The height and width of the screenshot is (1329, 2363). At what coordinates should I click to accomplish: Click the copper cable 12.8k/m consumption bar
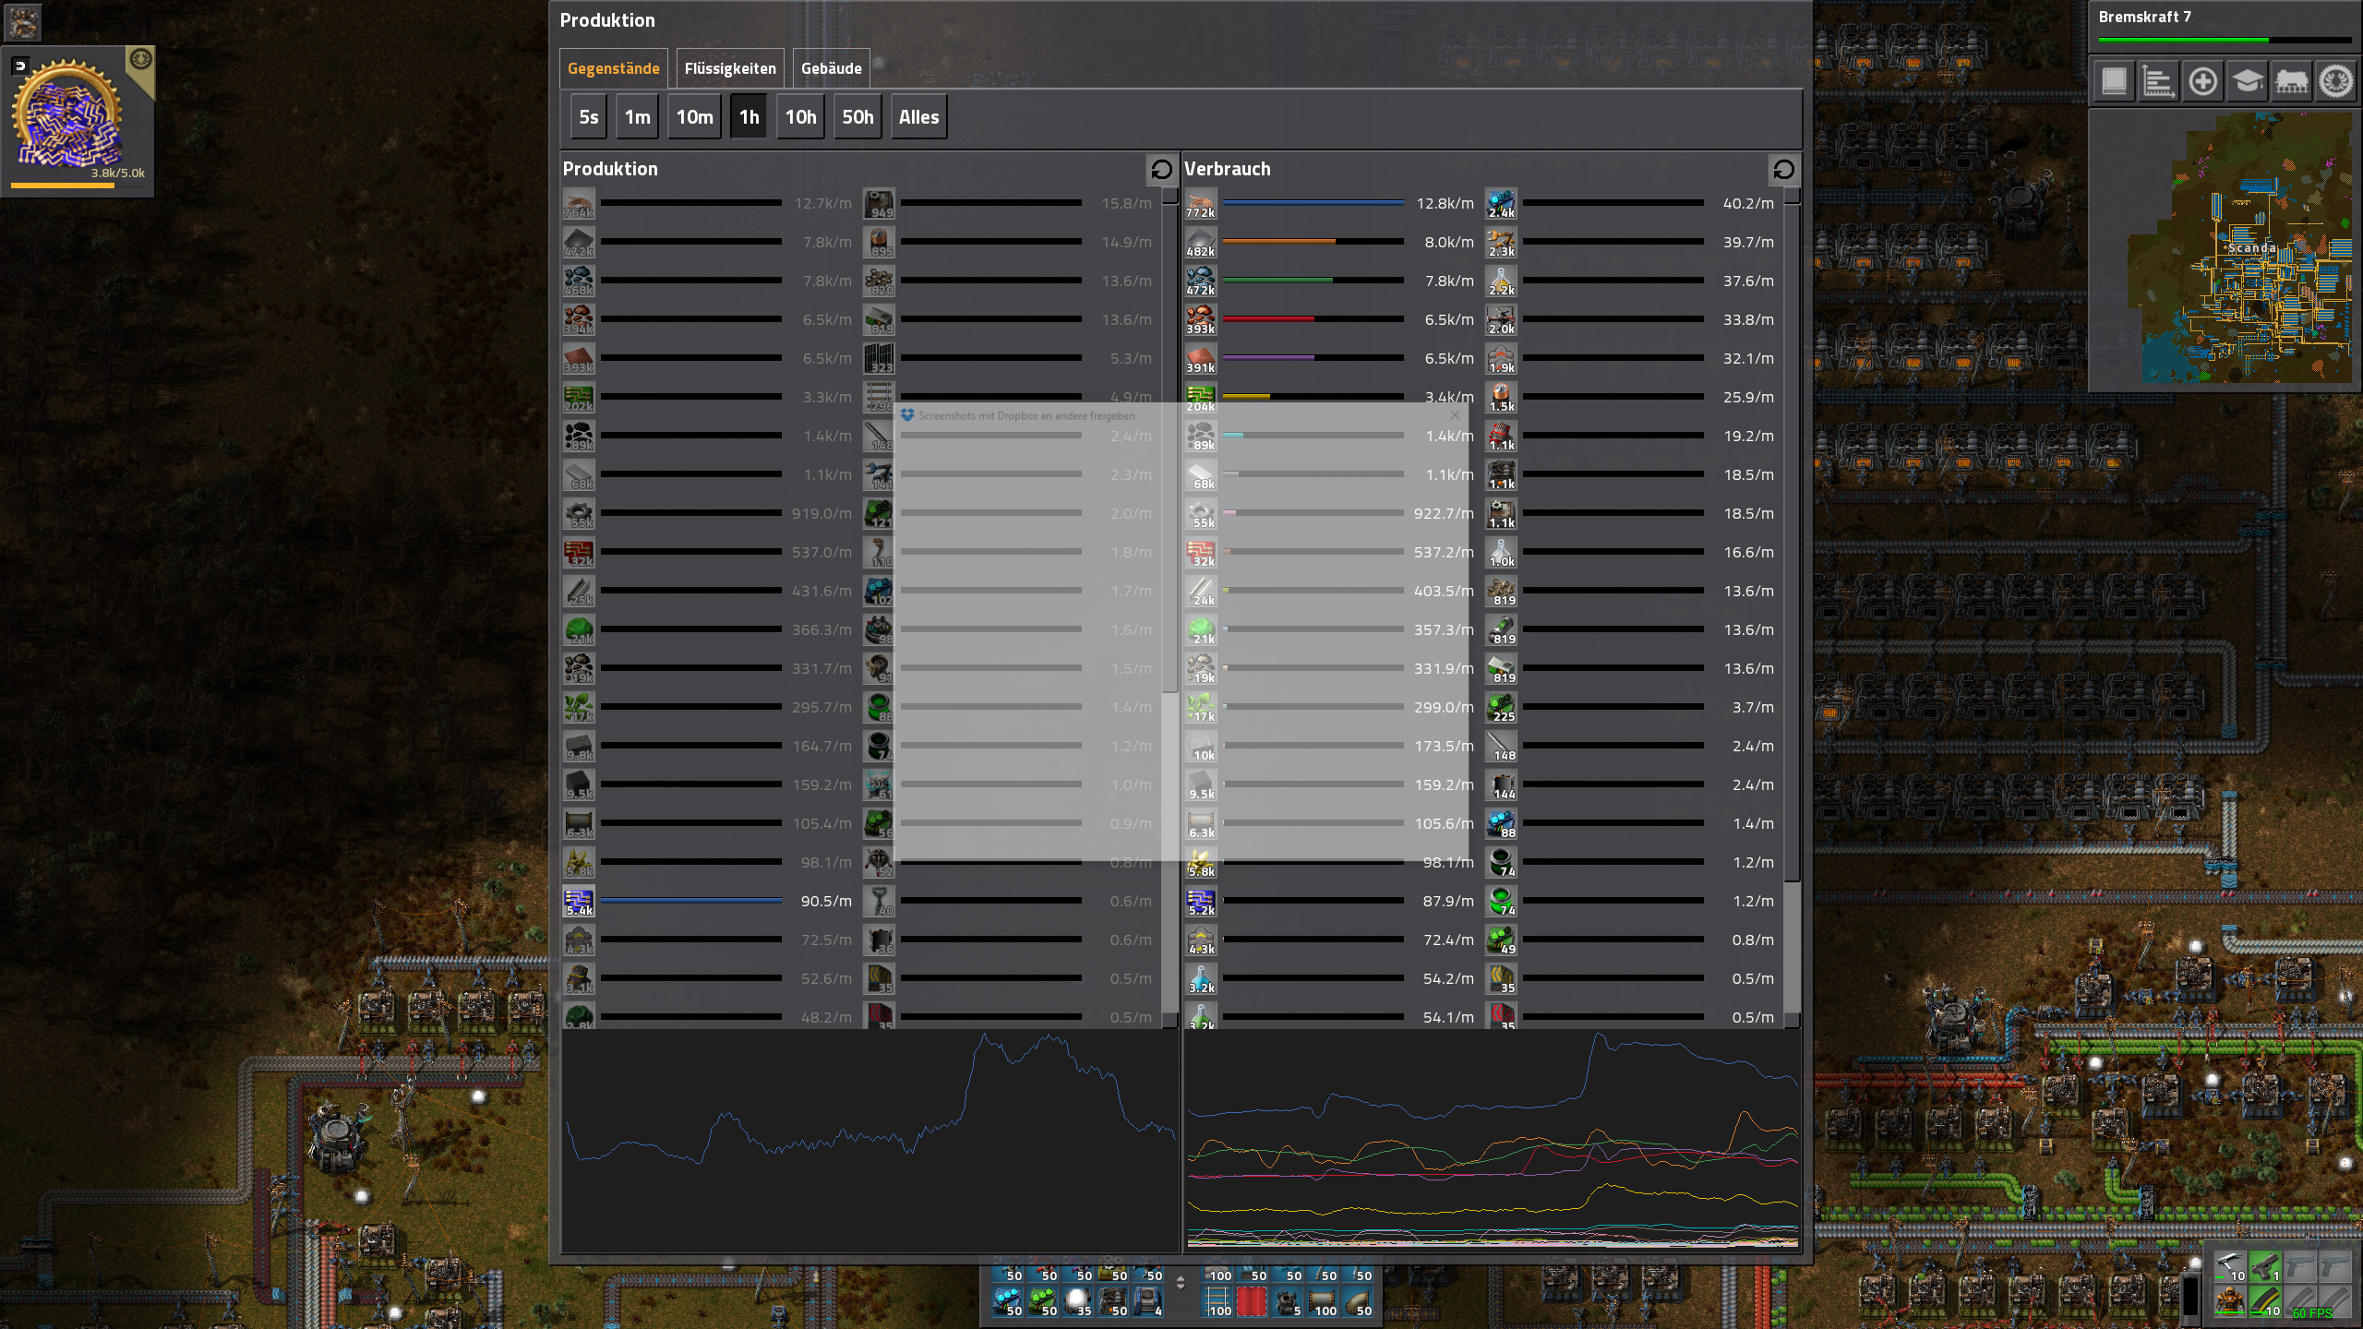(1313, 203)
